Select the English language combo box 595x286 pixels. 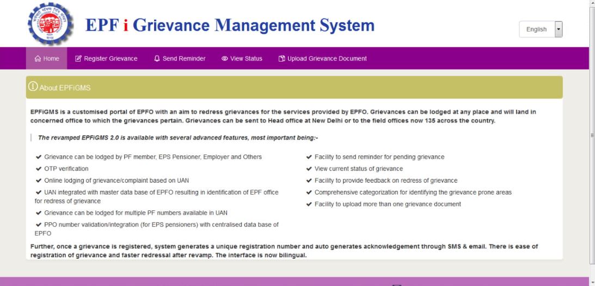[x=536, y=29]
